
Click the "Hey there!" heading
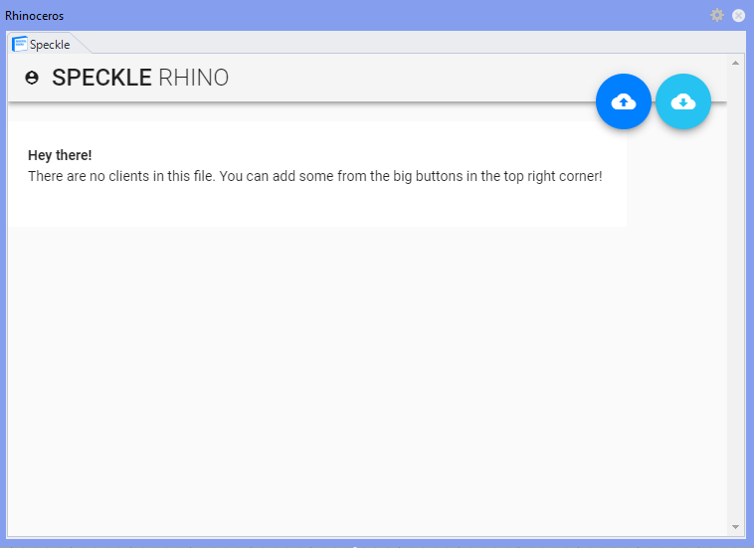(x=60, y=155)
